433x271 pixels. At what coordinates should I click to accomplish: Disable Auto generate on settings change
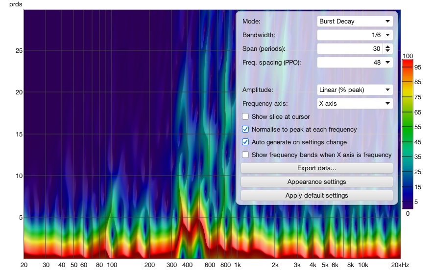(245, 142)
